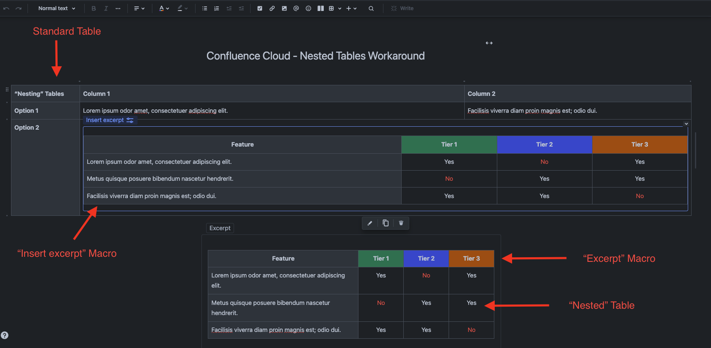Toggle italic formatting
The height and width of the screenshot is (348, 711).
[x=106, y=8]
